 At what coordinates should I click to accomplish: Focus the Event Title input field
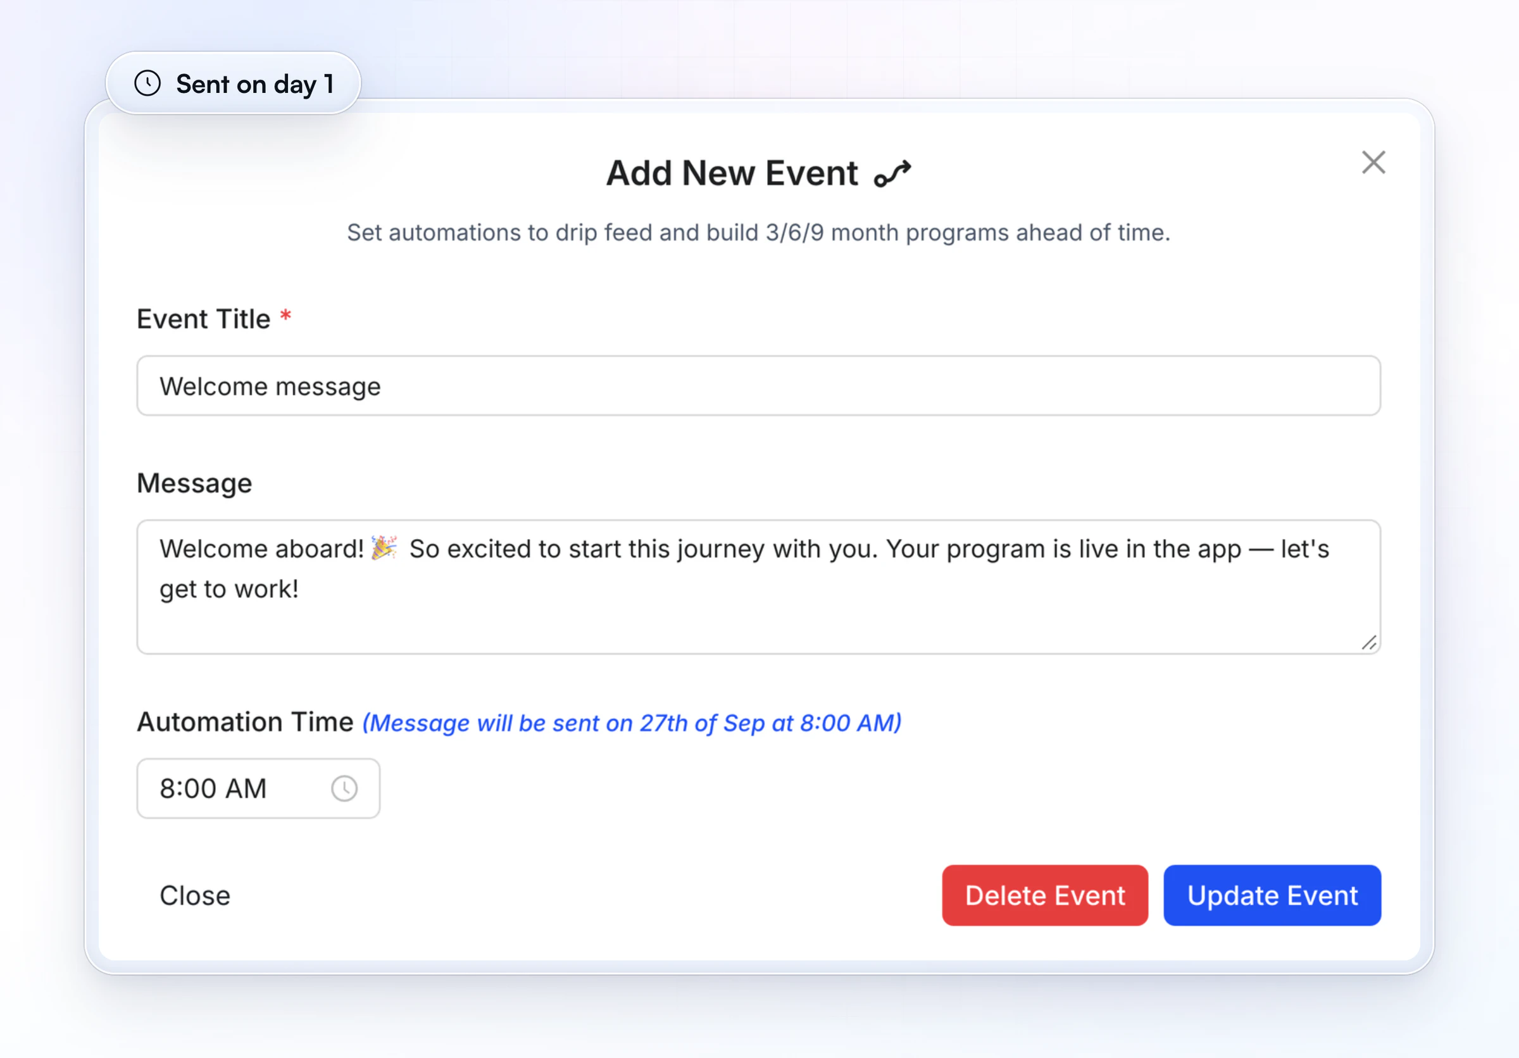[758, 385]
